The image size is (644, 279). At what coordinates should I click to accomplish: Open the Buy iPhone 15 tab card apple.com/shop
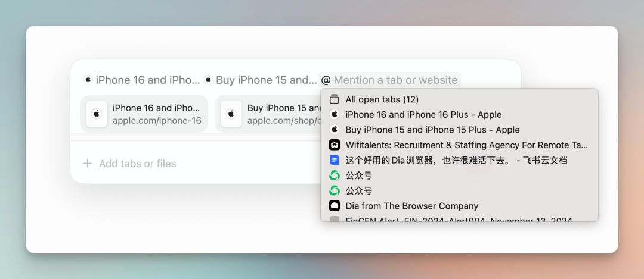click(x=268, y=114)
